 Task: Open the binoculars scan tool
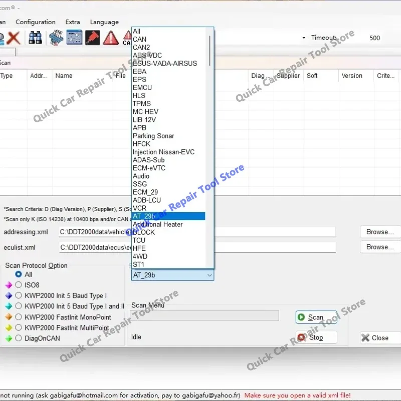(x=35, y=38)
